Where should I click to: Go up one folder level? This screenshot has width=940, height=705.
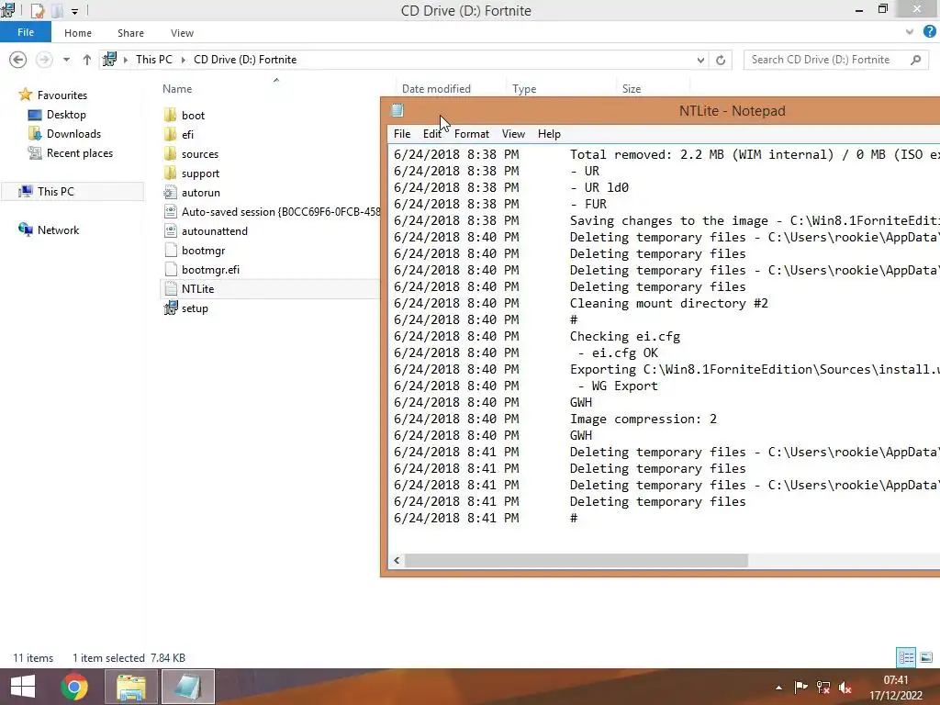(87, 60)
